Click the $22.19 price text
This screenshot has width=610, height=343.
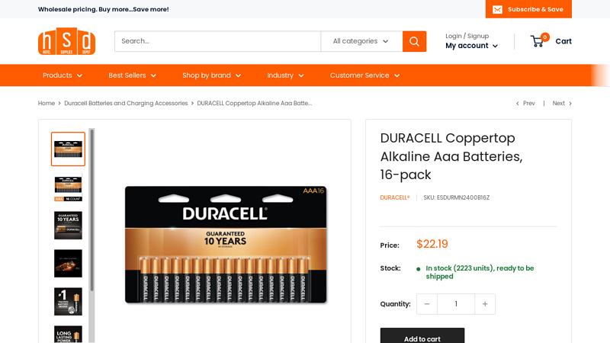click(x=432, y=244)
